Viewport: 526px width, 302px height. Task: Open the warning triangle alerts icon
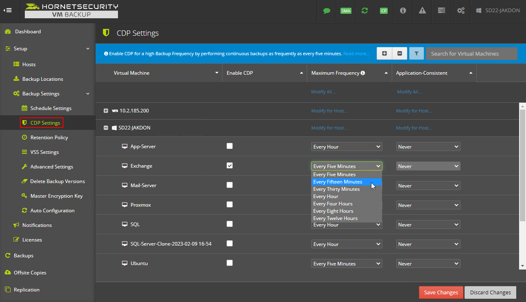click(422, 11)
